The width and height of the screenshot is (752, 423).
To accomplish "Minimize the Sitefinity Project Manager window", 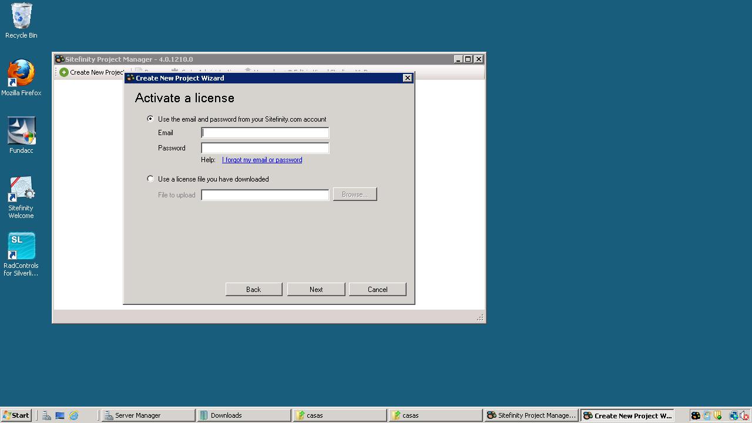I will pyautogui.click(x=458, y=59).
